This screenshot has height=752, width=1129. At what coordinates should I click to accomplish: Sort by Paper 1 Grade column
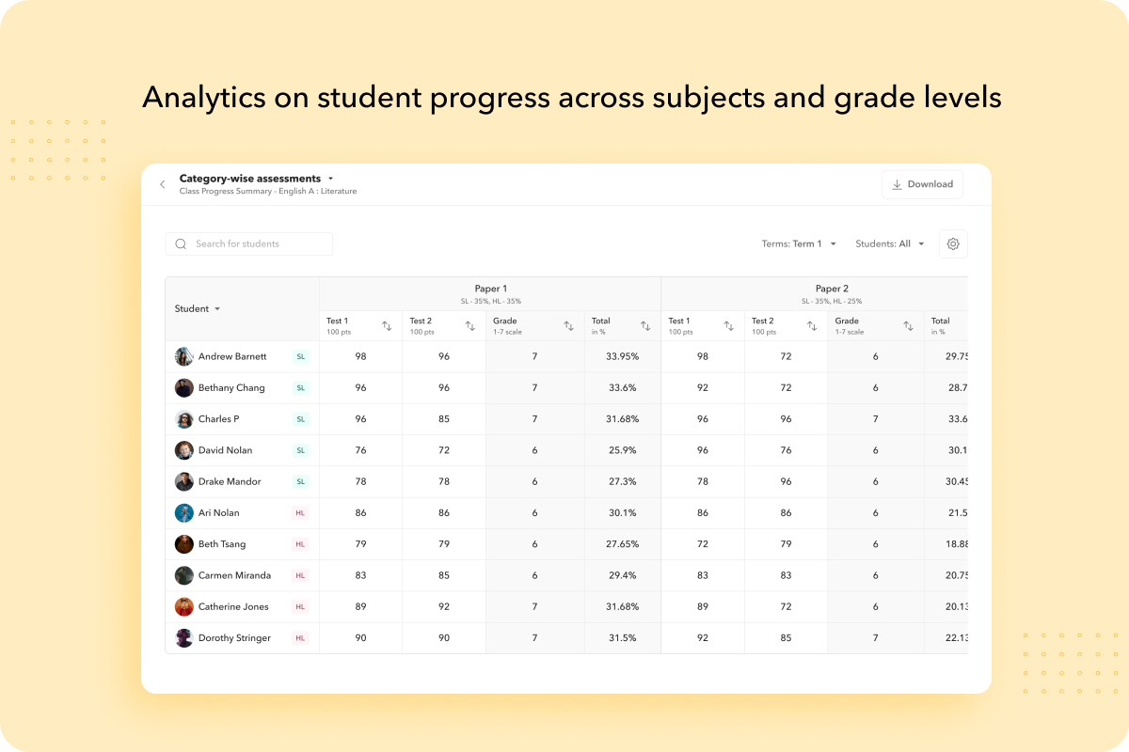click(568, 326)
